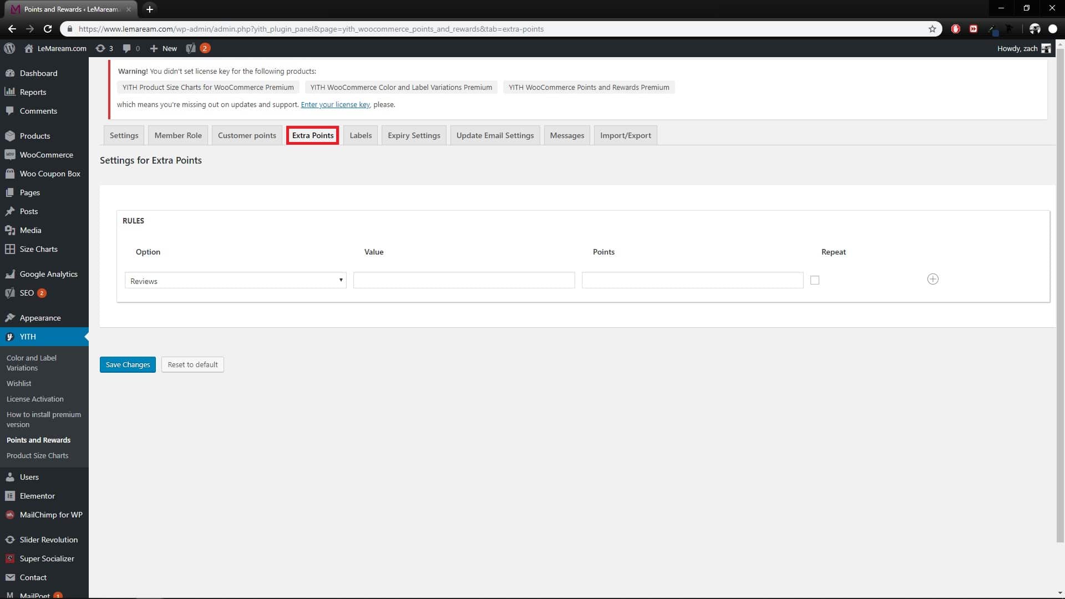
Task: Open Slider Revolution in sidebar
Action: (44, 540)
